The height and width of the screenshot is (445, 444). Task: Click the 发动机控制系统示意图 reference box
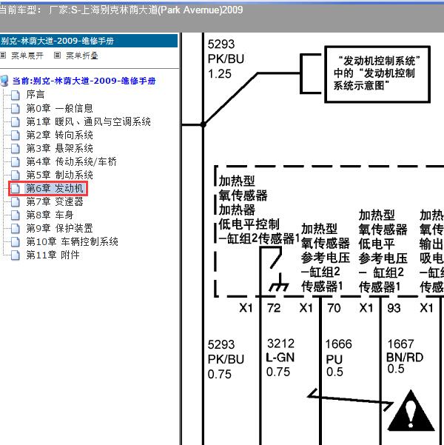377,74
